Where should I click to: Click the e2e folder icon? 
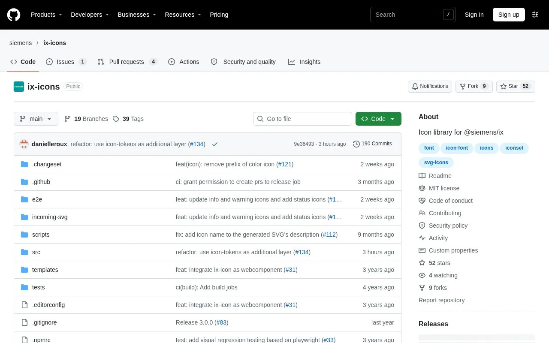coord(24,199)
